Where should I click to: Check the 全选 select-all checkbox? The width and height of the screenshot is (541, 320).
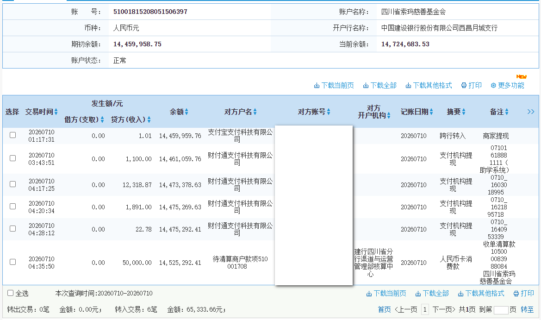click(x=10, y=293)
